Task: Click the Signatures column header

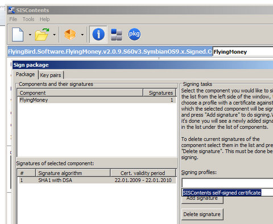Action: (x=159, y=93)
